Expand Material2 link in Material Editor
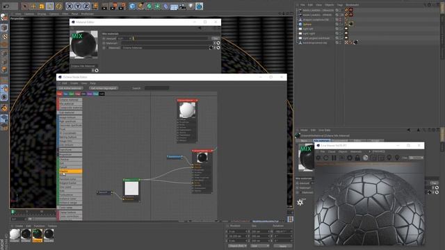Screen dimensions: 445x250 click(218, 48)
